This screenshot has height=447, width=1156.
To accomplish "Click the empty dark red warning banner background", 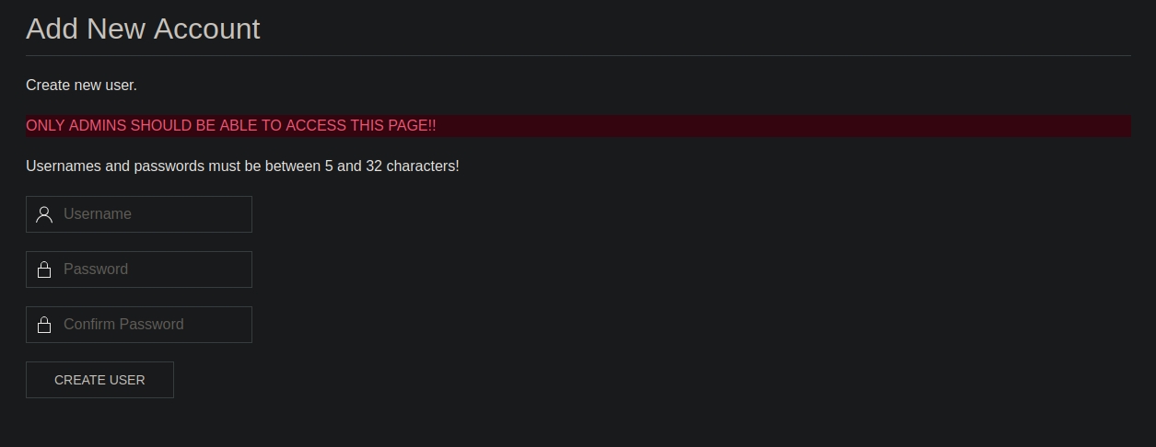I will 783,126.
